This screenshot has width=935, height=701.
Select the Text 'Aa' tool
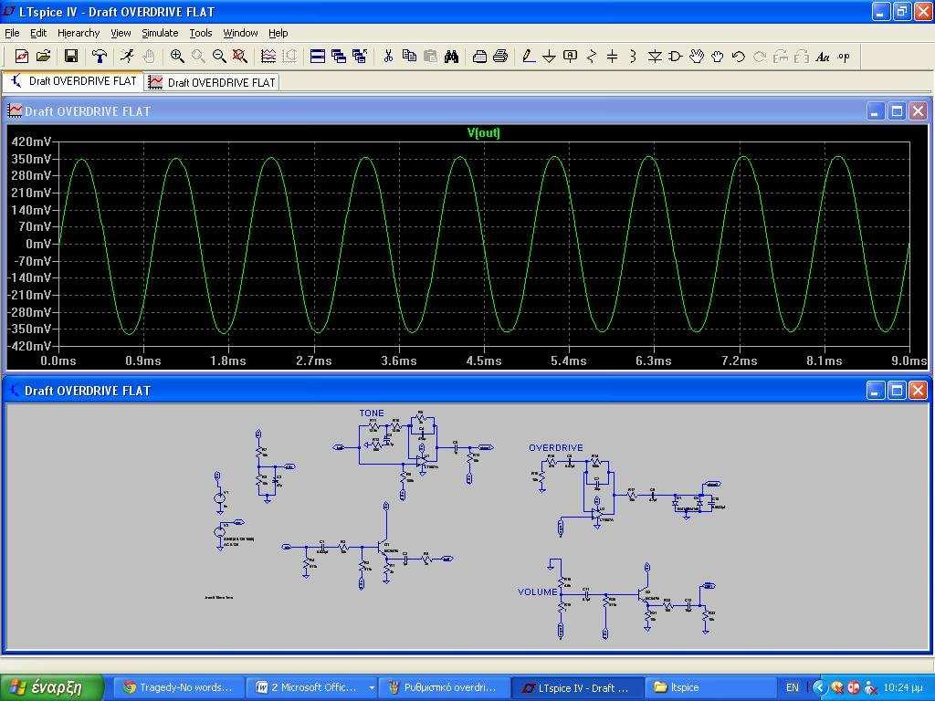tap(823, 57)
